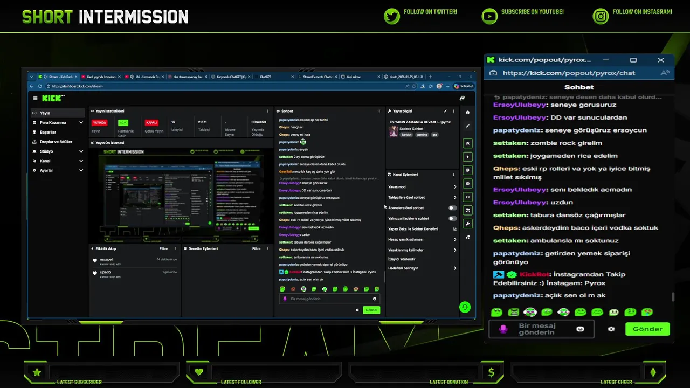This screenshot has height=388, width=690.
Task: Open the hamburger menu beside the Kick logo
Action: pos(35,98)
